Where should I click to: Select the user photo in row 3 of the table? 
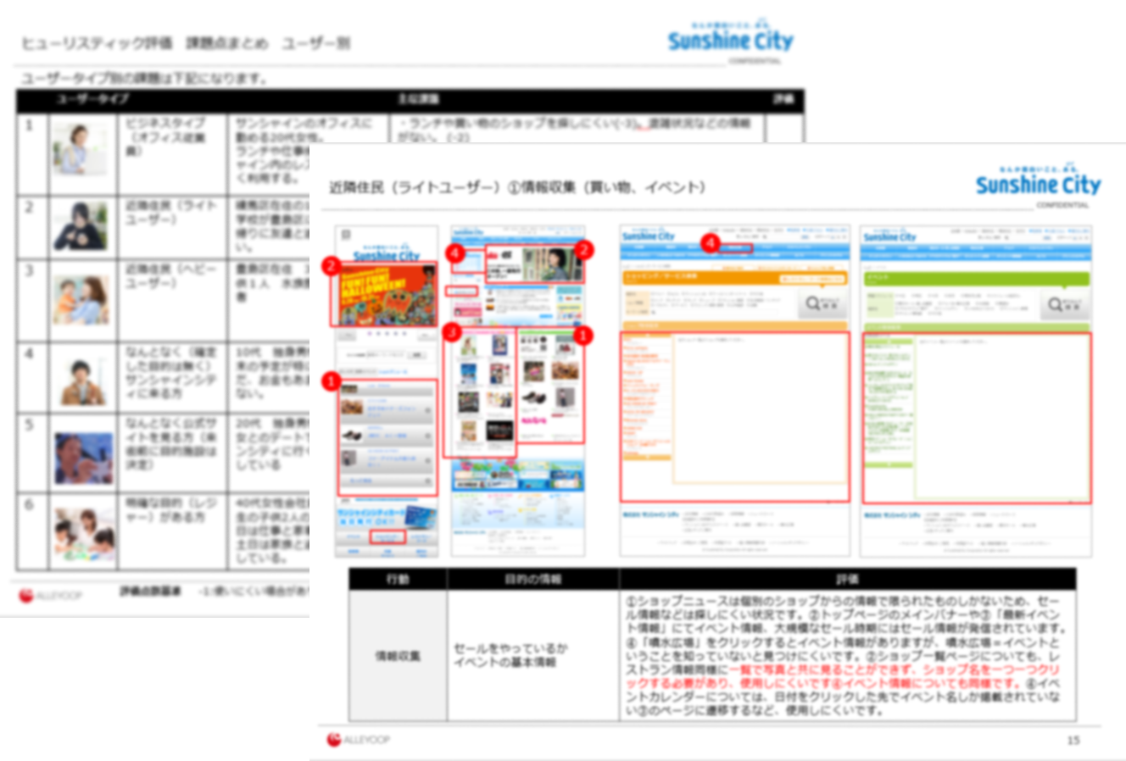coord(81,299)
